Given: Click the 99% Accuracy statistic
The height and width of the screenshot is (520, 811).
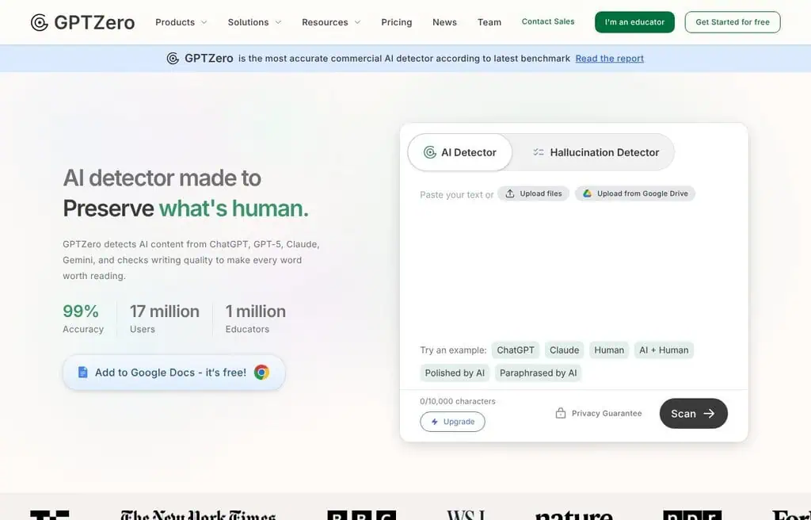Looking at the screenshot, I should point(82,318).
